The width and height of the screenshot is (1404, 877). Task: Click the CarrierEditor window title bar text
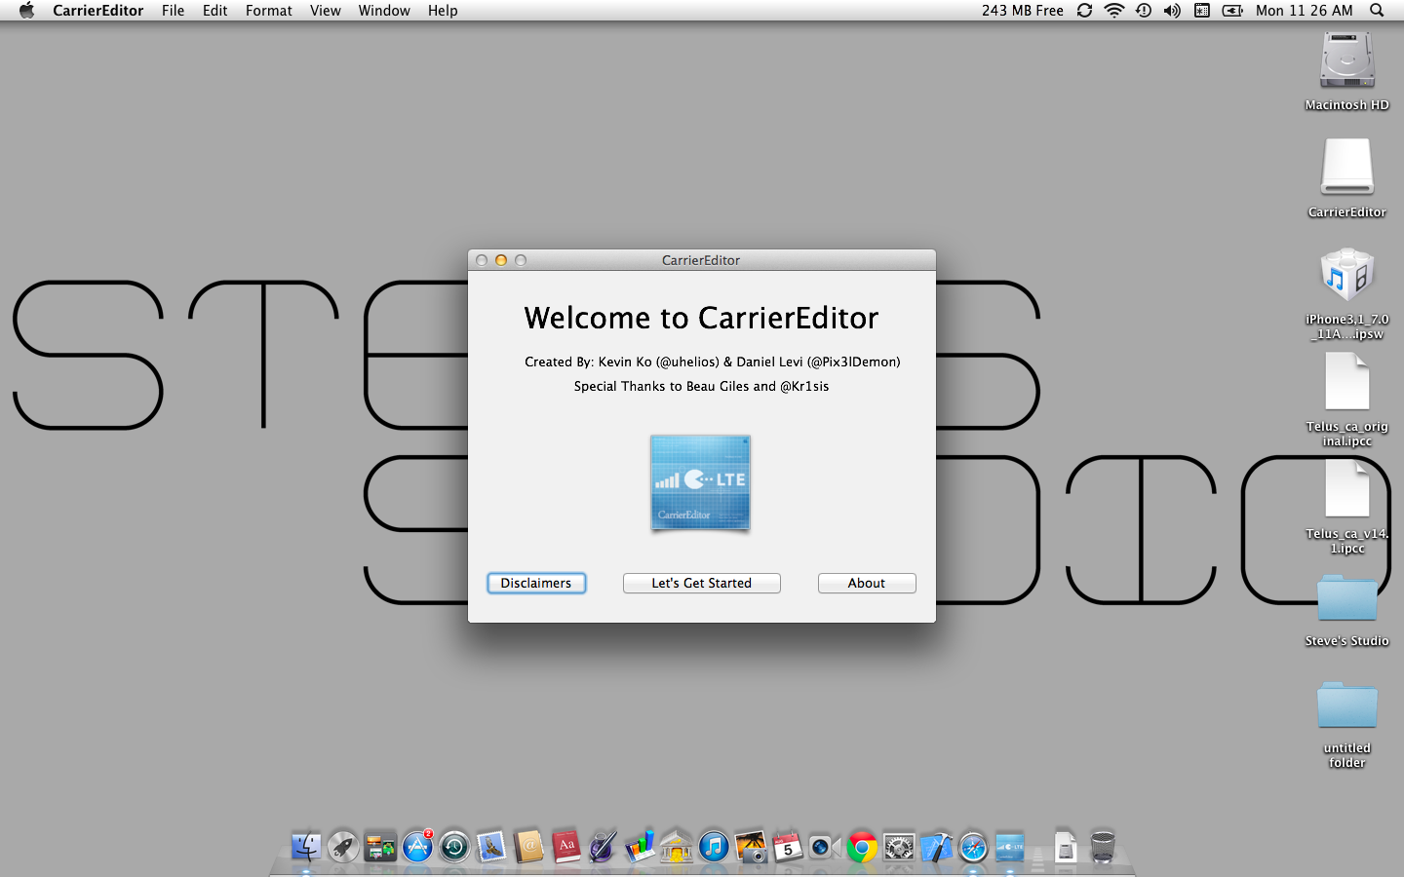point(701,260)
